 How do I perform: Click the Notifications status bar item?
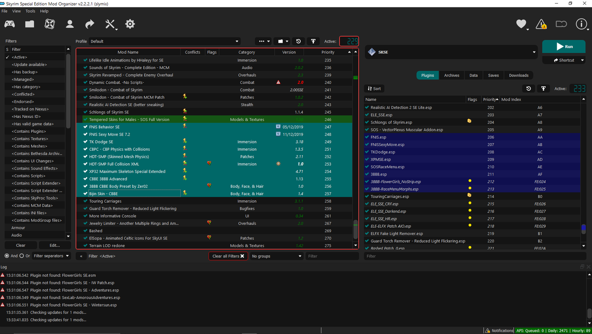[499, 331]
